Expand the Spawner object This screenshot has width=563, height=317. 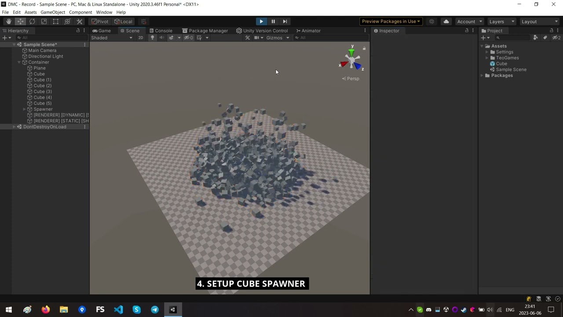pos(25,109)
